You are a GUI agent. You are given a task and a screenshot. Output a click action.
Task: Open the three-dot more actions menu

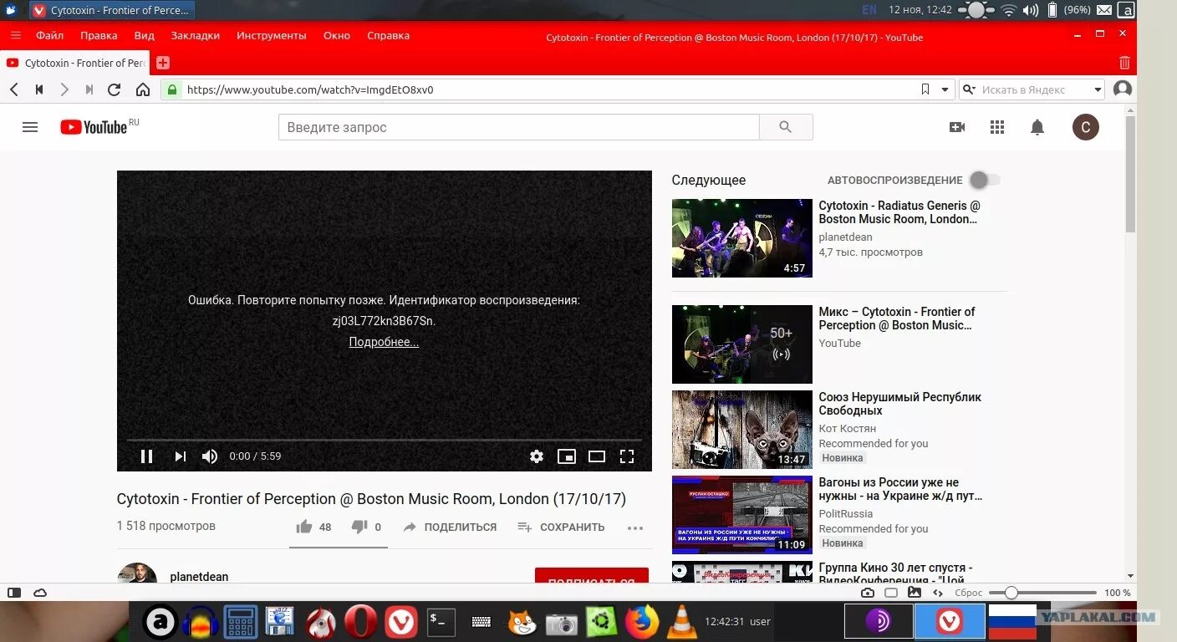(635, 527)
